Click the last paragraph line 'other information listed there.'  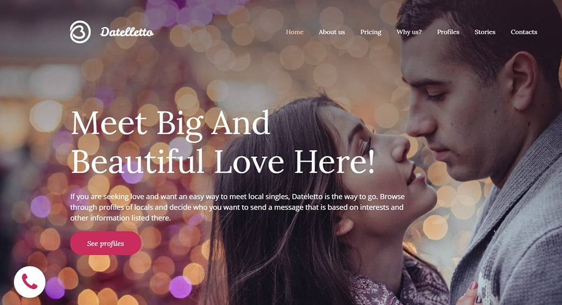[x=121, y=218]
